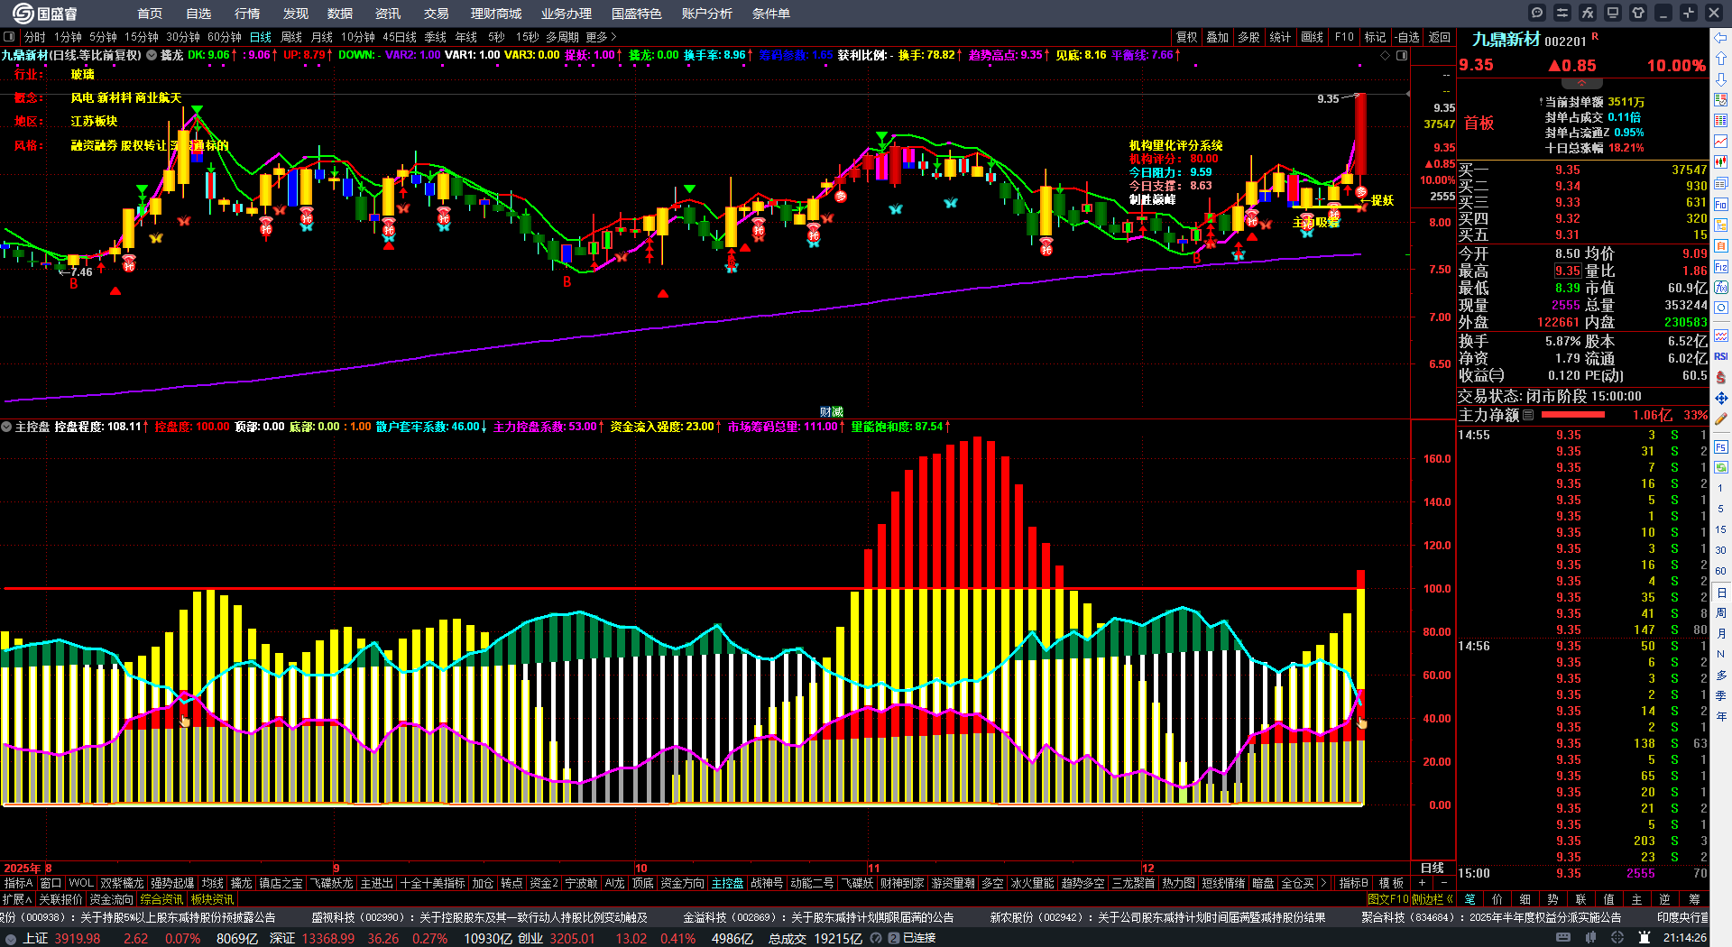
Task: Click the round arrow icon before 上证 index
Action: pos(11,939)
